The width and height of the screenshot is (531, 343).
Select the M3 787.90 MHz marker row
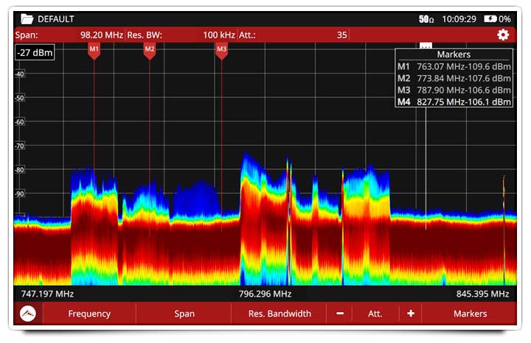pyautogui.click(x=454, y=91)
